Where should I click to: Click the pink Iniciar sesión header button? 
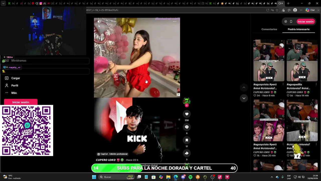306,22
